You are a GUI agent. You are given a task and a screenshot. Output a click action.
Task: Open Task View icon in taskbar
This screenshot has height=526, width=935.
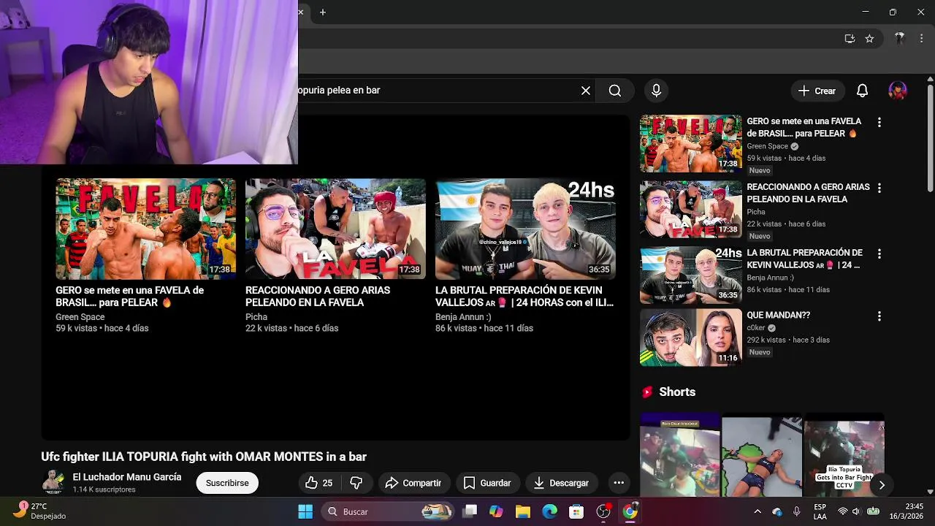point(470,511)
